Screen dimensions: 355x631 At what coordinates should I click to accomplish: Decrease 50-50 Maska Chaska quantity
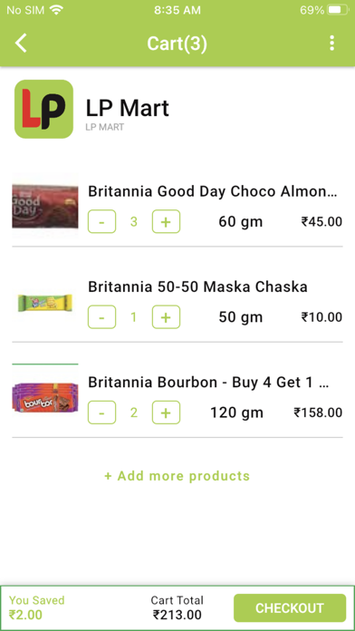[x=101, y=317]
